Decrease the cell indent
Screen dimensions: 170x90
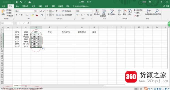click(x=57, y=15)
